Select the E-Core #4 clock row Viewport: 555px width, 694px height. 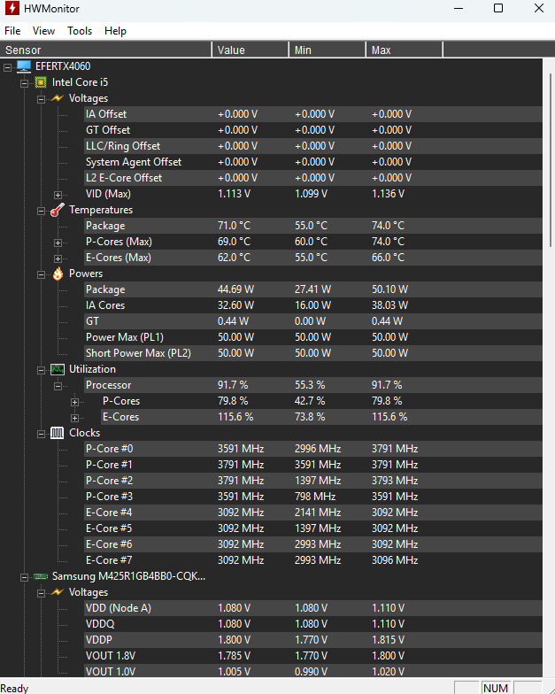coord(313,513)
